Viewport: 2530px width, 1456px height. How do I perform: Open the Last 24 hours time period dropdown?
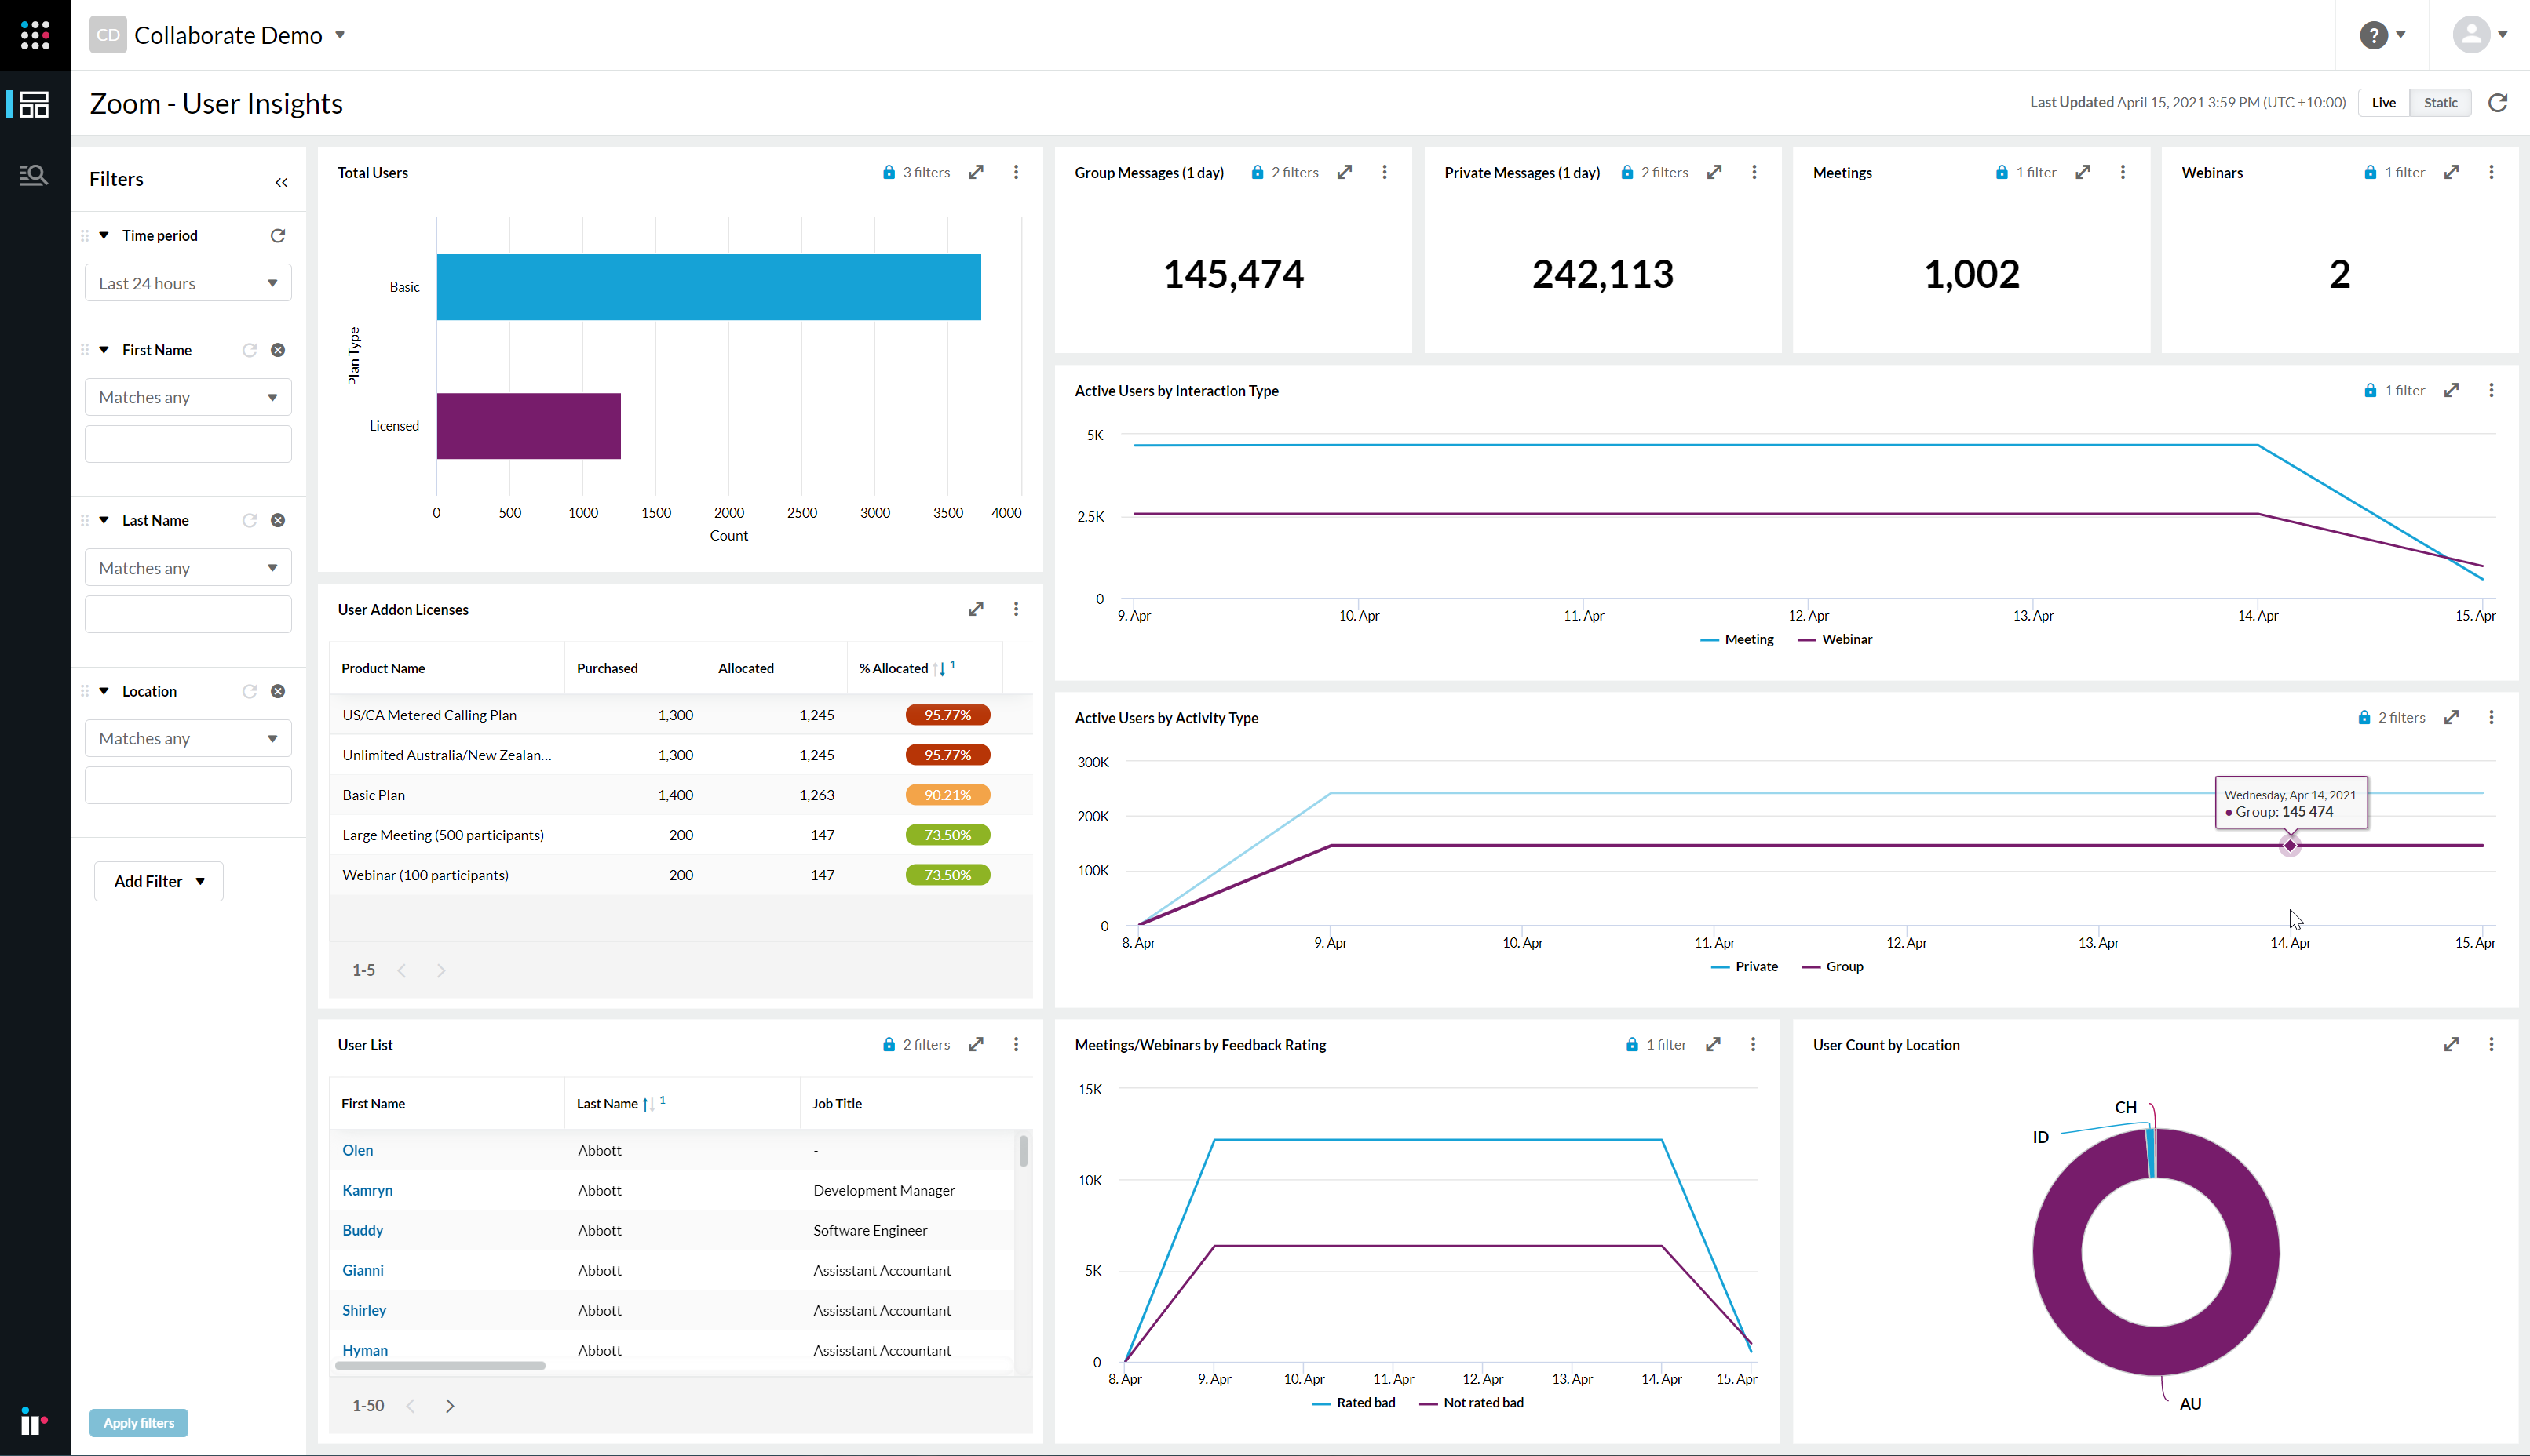tap(187, 282)
